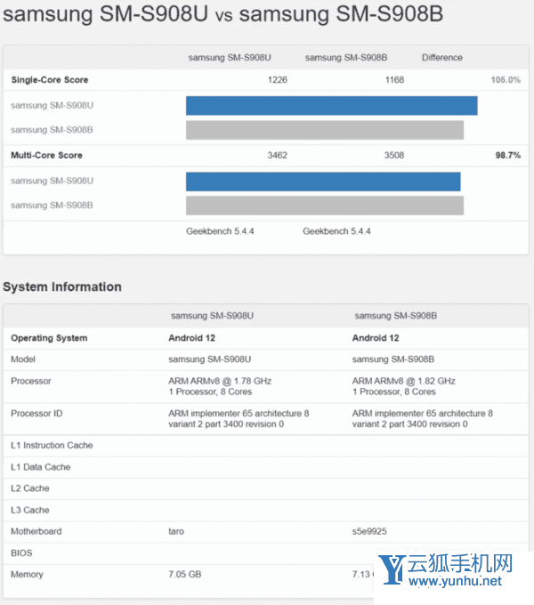Click SM-S908B header in System Information table
Image resolution: width=534 pixels, height=605 pixels.
(396, 316)
